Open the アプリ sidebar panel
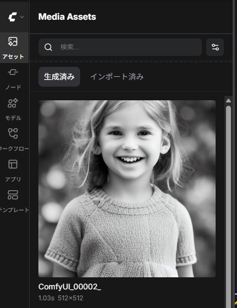Image resolution: width=237 pixels, height=308 pixels. tap(13, 170)
